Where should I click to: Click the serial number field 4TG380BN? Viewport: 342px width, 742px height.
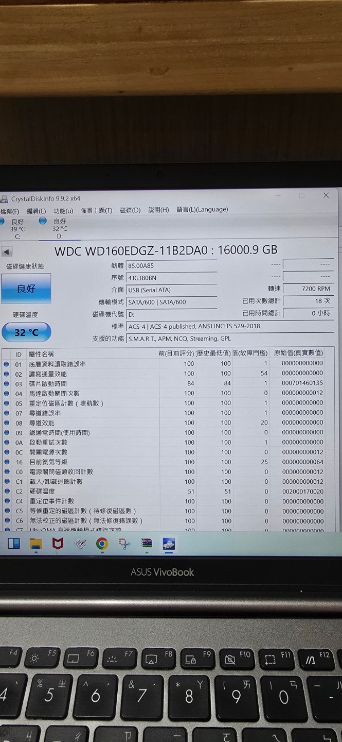click(171, 278)
